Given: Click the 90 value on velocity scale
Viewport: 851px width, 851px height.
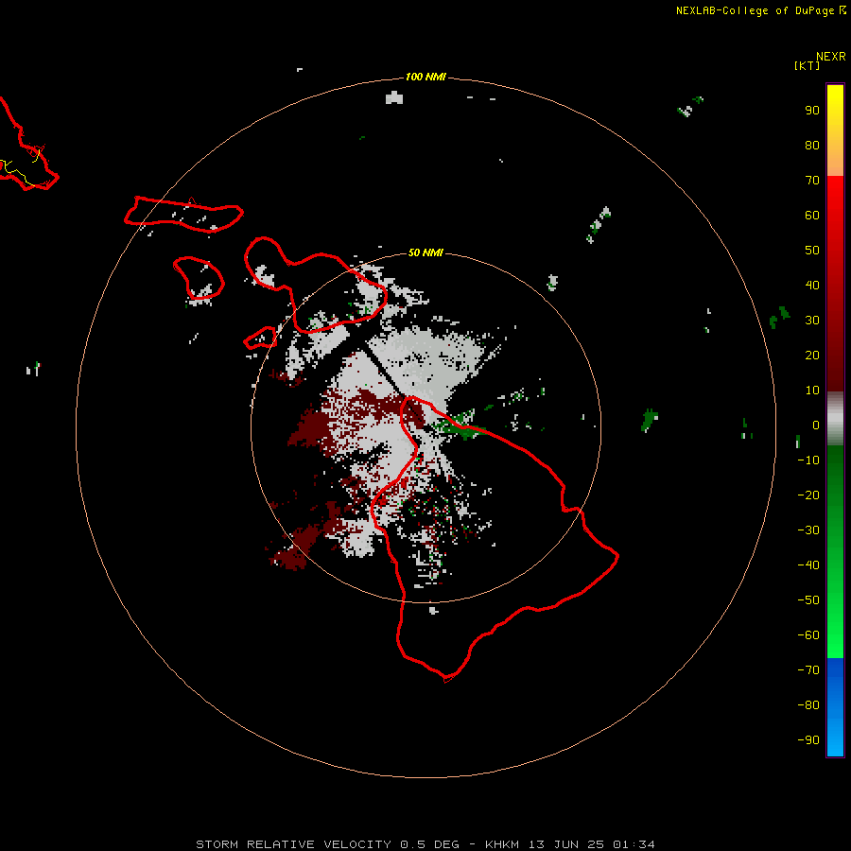Looking at the screenshot, I should pyautogui.click(x=812, y=111).
